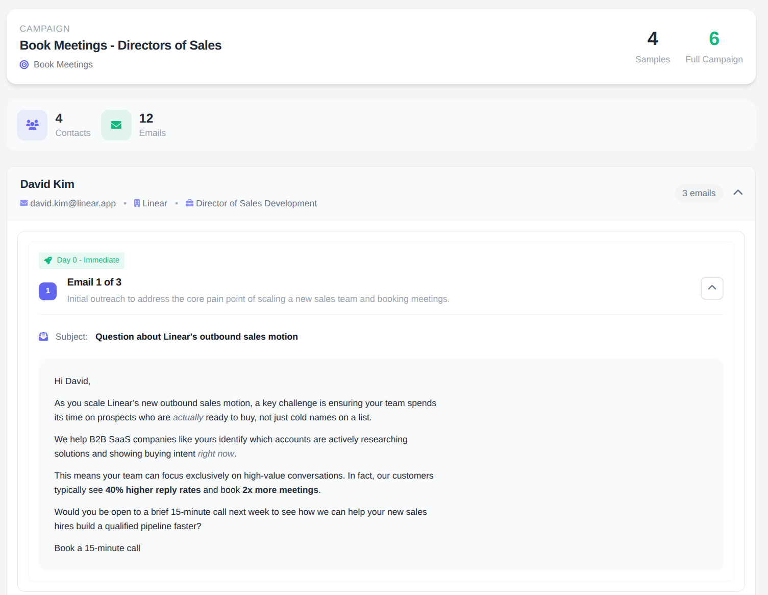Click the open-envelope icon beside Subject
The width and height of the screenshot is (768, 595).
(43, 336)
